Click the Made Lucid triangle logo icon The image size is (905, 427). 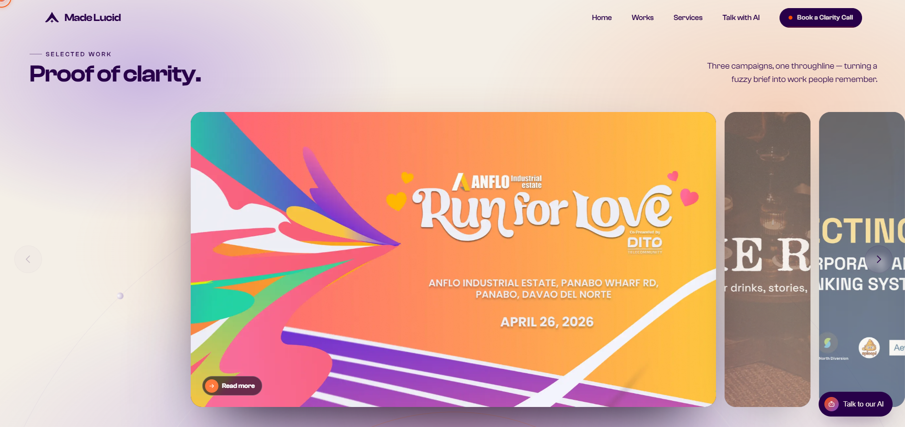click(52, 18)
